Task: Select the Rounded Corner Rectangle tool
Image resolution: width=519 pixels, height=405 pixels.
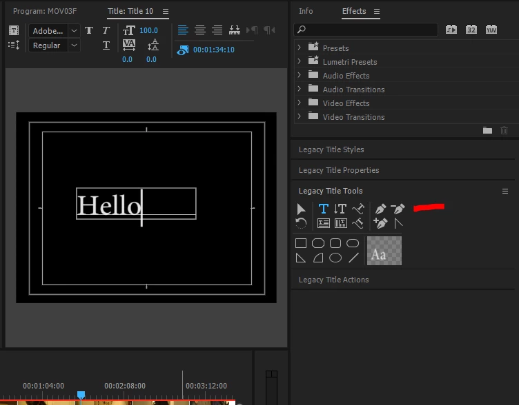Action: 335,243
